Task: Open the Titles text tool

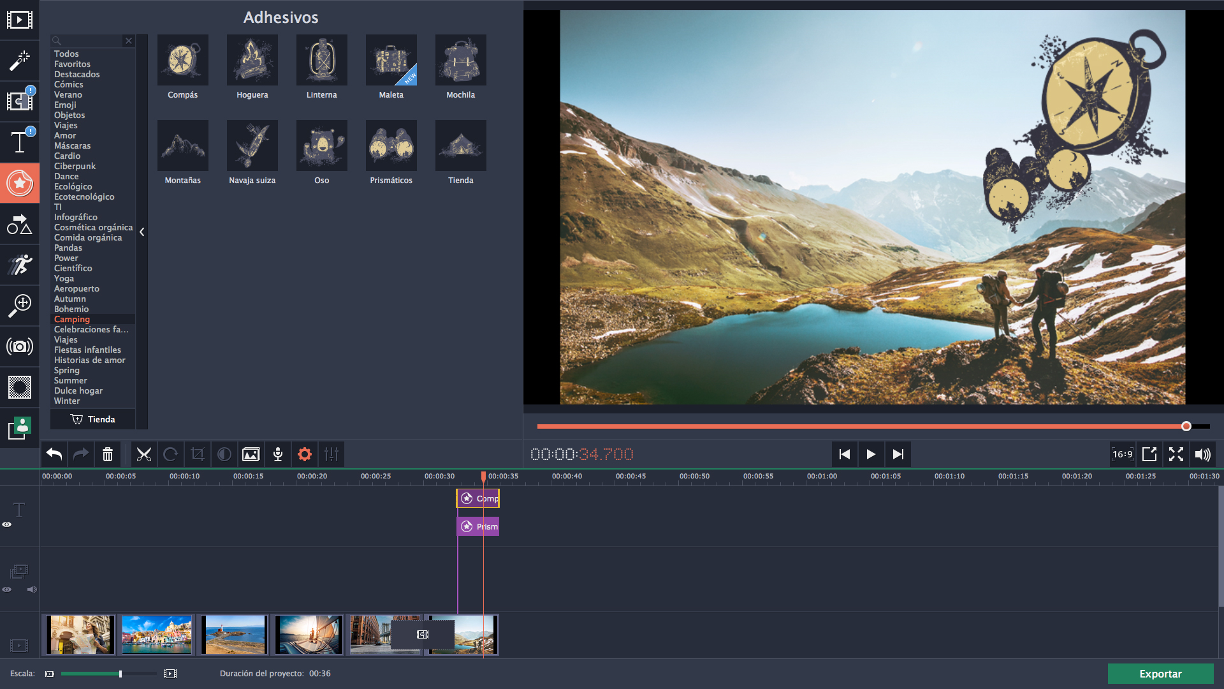Action: (19, 142)
